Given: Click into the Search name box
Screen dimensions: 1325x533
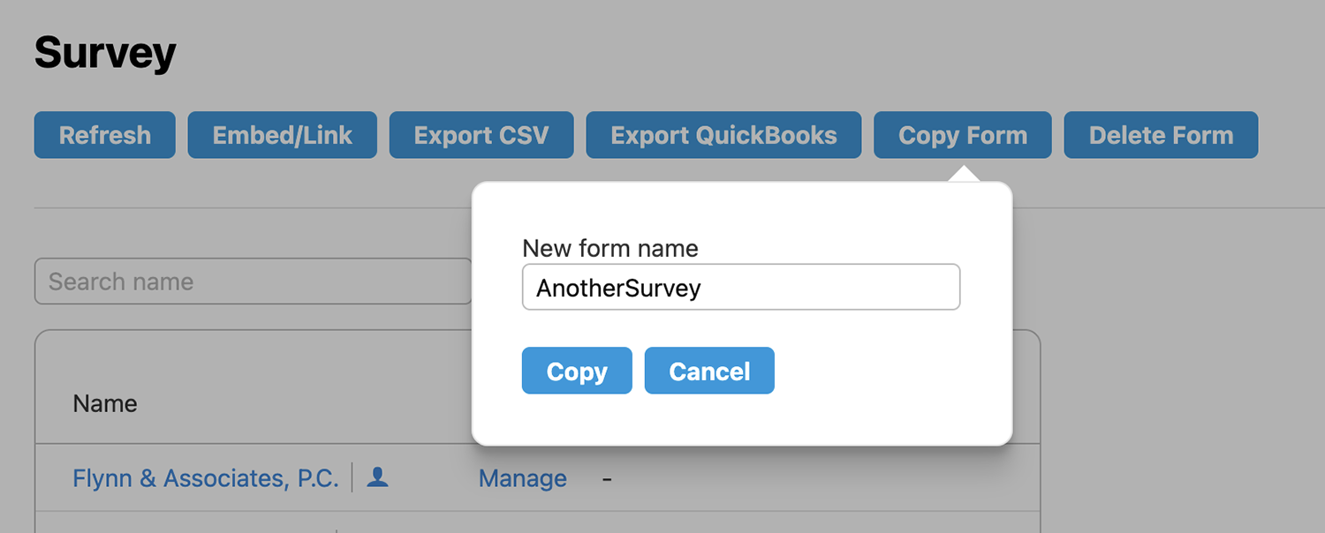Looking at the screenshot, I should (x=253, y=282).
